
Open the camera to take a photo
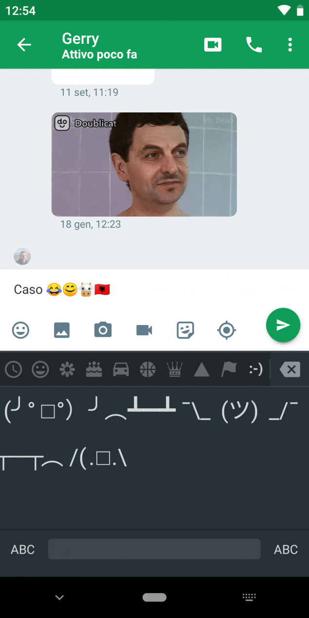point(103,330)
